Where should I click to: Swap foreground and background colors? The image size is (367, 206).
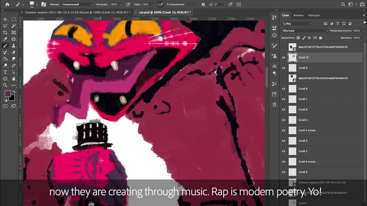(x=14, y=92)
